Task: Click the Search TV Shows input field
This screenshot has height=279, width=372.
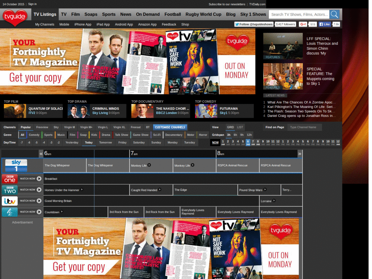Action: (299, 14)
